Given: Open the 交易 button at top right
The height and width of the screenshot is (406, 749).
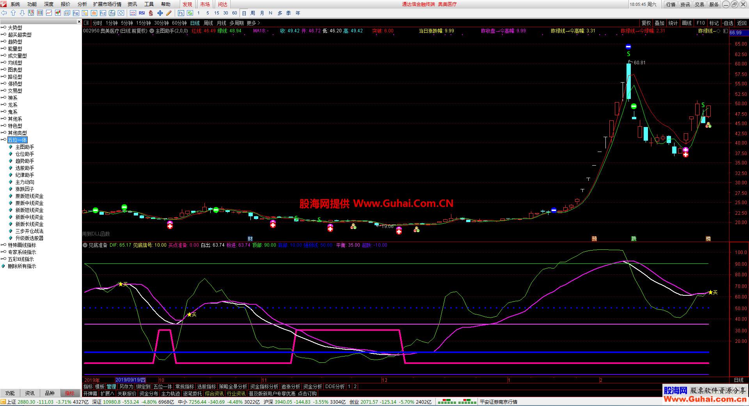Looking at the screenshot, I should pyautogui.click(x=699, y=4).
